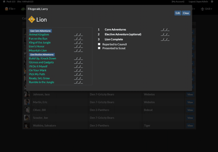Open King of the Jungle adventure
The image size is (218, 152).
point(40,42)
